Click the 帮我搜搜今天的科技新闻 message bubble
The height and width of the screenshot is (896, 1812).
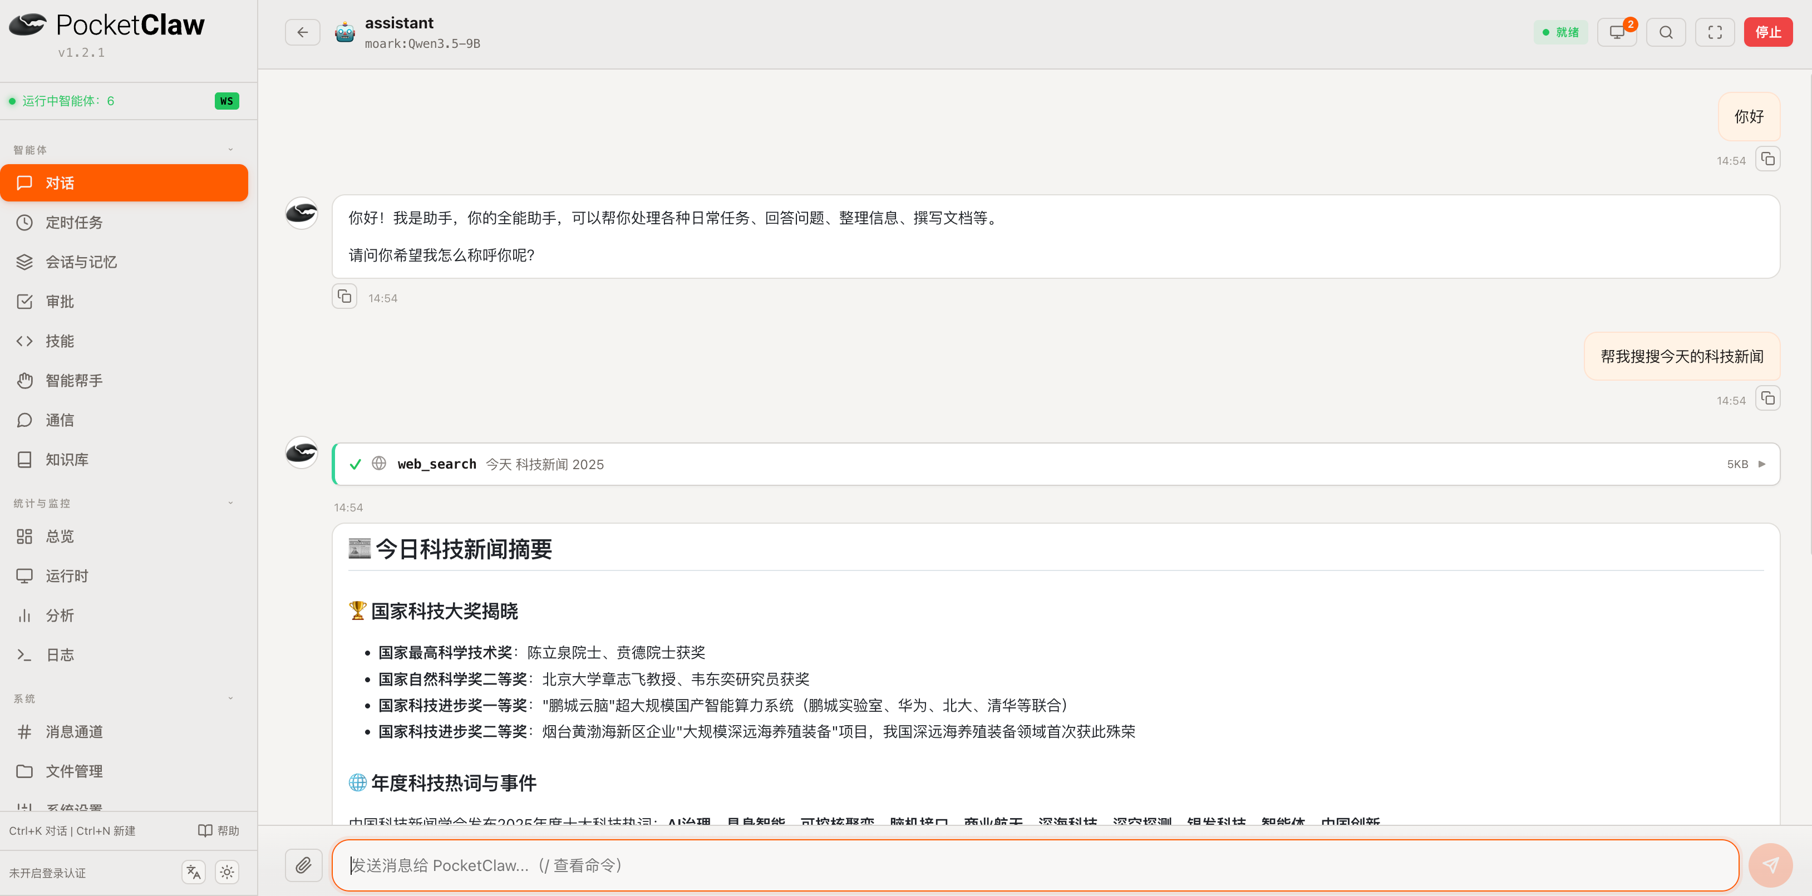tap(1682, 357)
